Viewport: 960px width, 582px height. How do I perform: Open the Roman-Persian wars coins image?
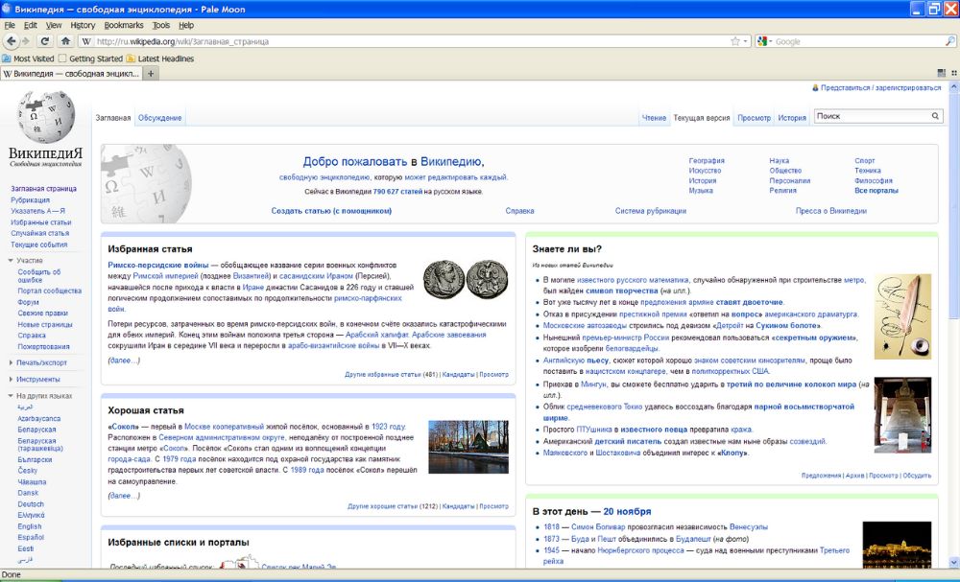466,279
